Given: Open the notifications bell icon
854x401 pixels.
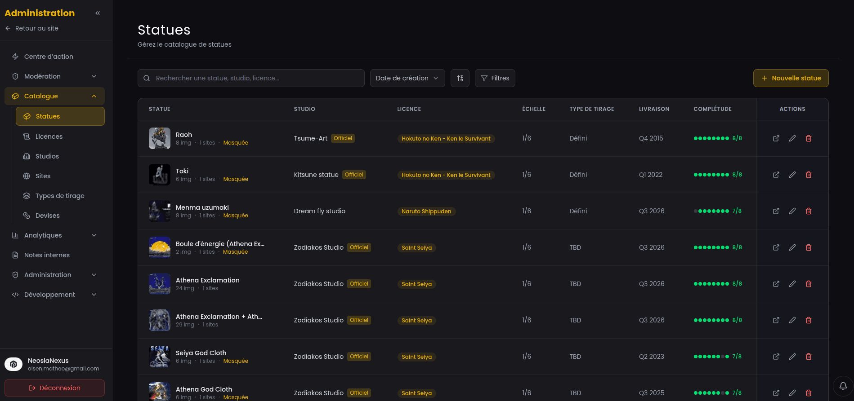Looking at the screenshot, I should [x=843, y=386].
